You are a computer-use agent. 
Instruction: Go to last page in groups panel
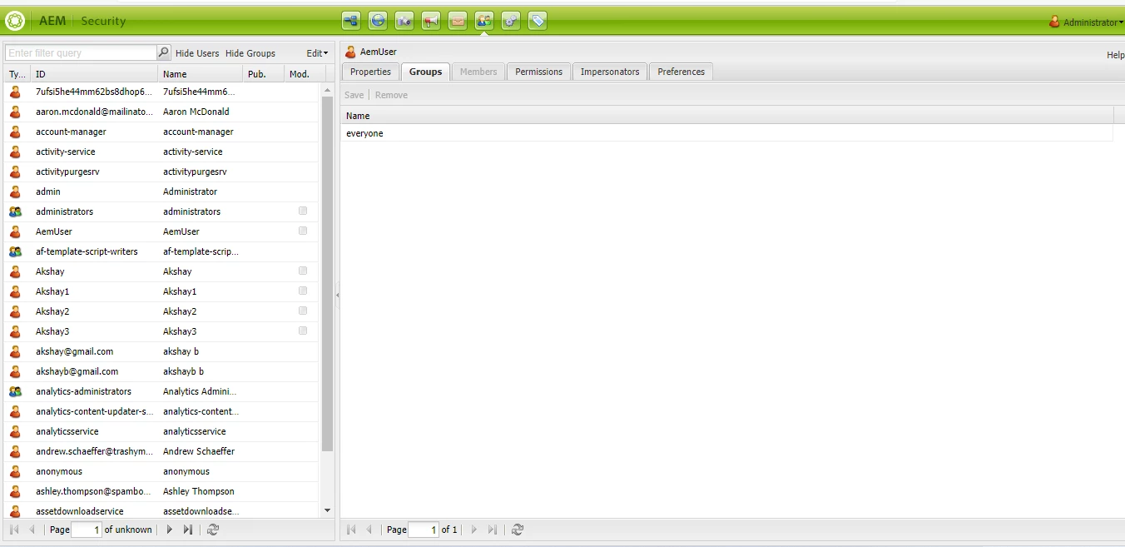click(493, 530)
